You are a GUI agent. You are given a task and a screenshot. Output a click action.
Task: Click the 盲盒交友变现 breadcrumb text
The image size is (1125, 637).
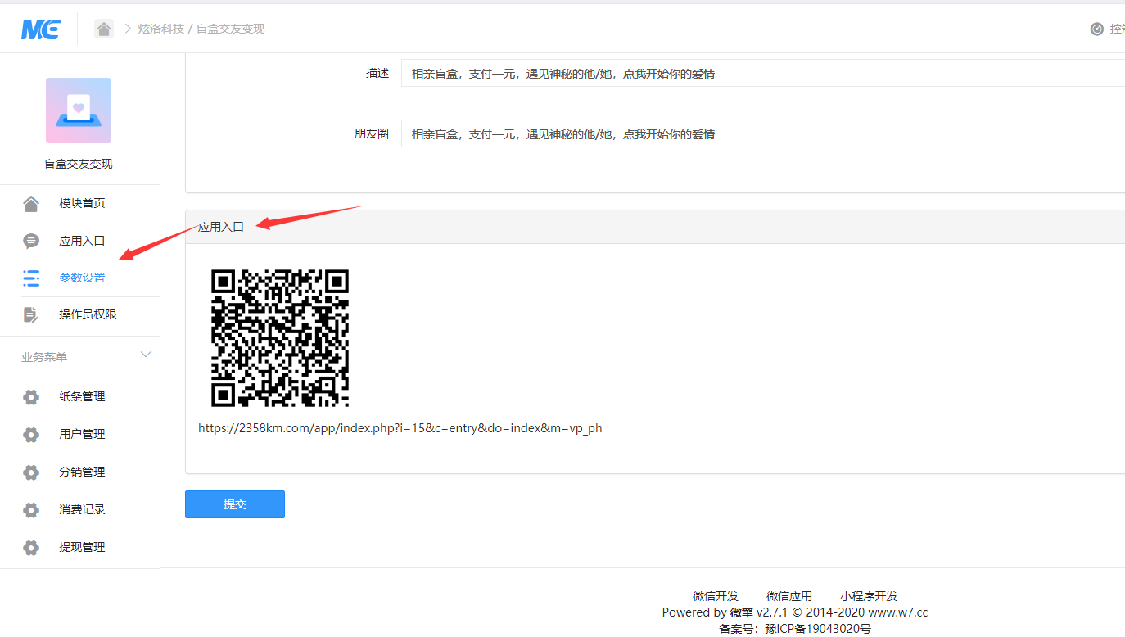(230, 29)
